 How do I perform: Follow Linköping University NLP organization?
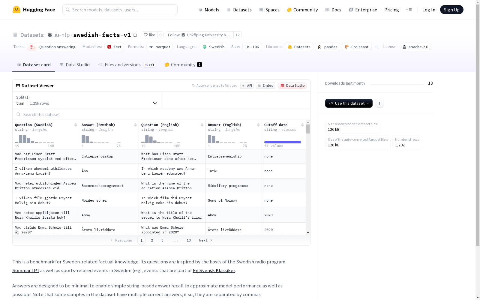coord(200,35)
